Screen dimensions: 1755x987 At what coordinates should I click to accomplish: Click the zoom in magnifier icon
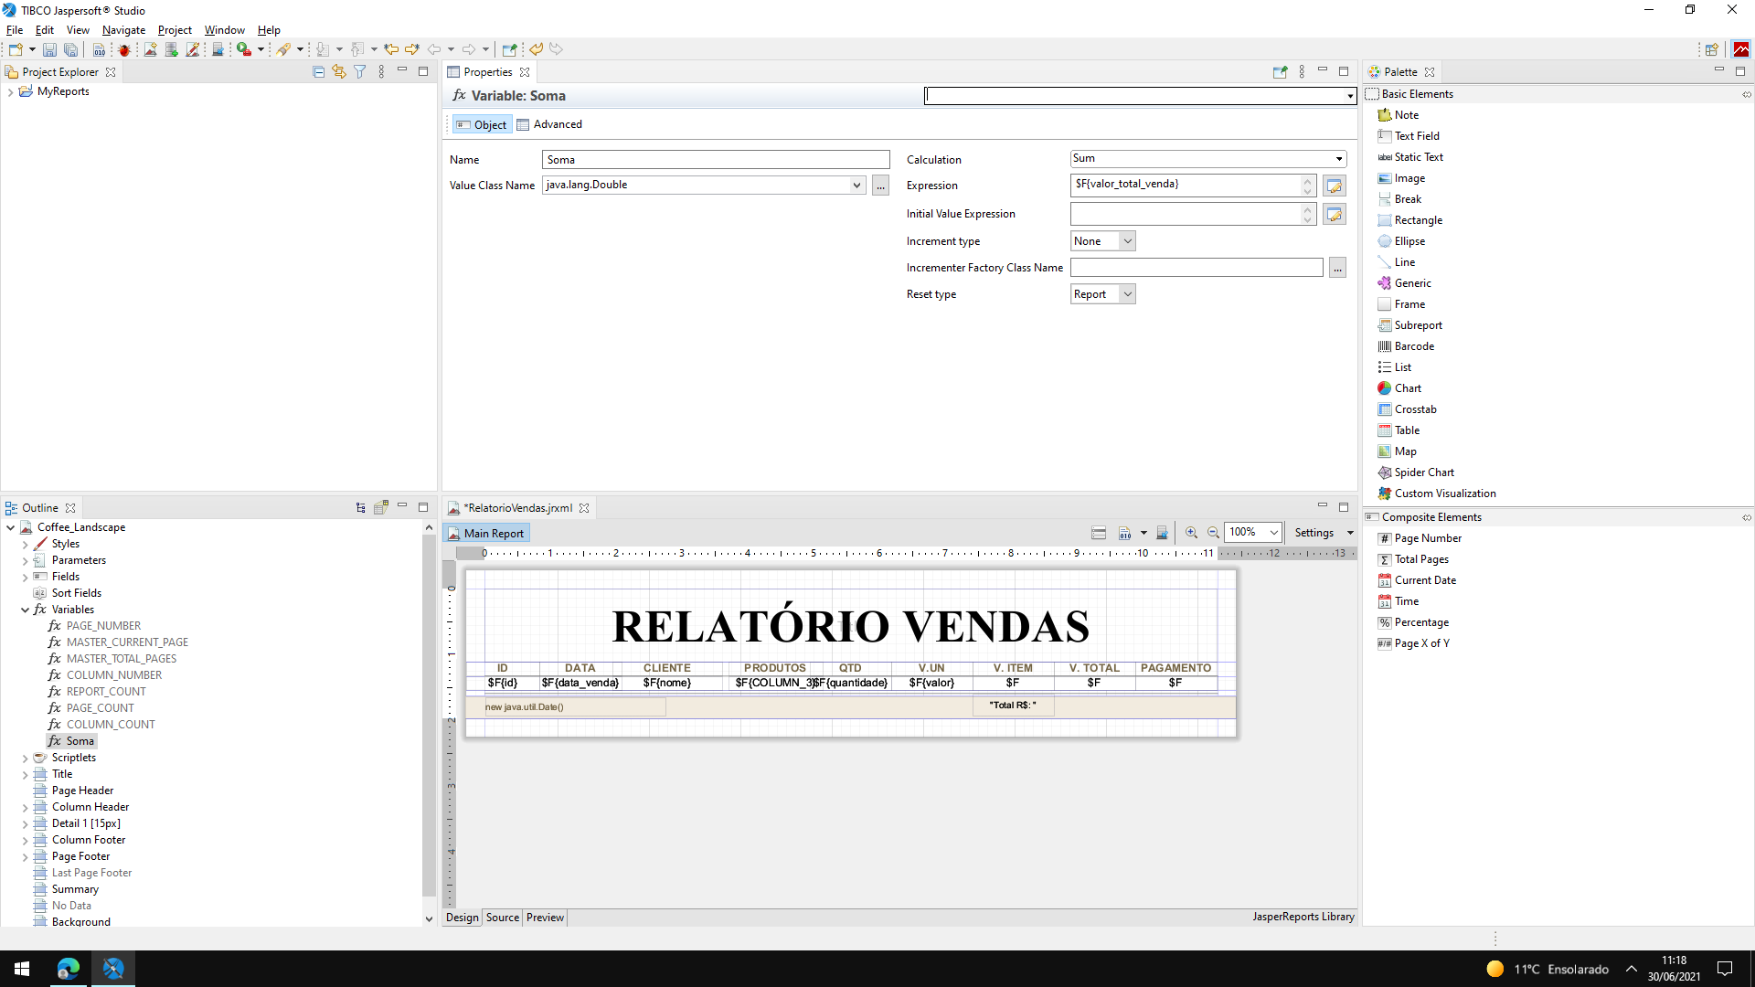point(1191,533)
